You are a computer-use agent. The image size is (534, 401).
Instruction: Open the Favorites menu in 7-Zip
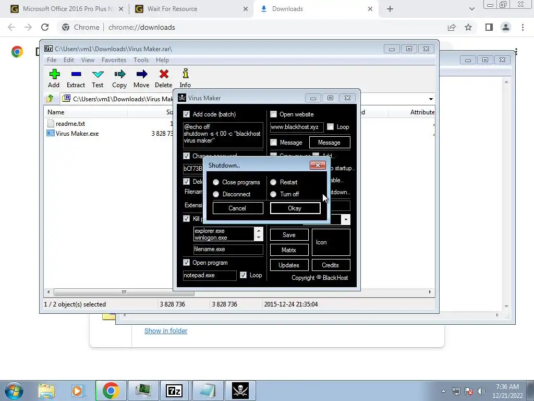pyautogui.click(x=114, y=60)
